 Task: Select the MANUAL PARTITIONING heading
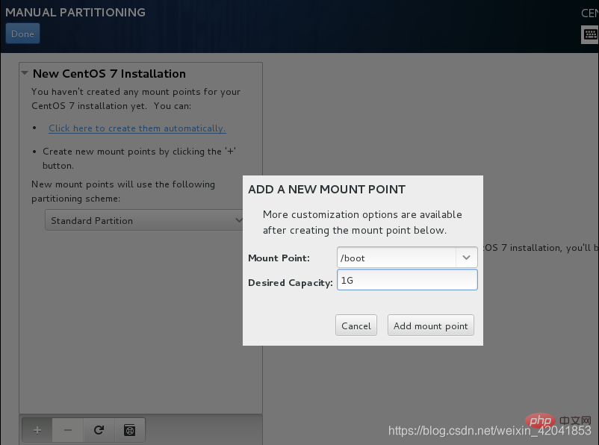(x=75, y=12)
